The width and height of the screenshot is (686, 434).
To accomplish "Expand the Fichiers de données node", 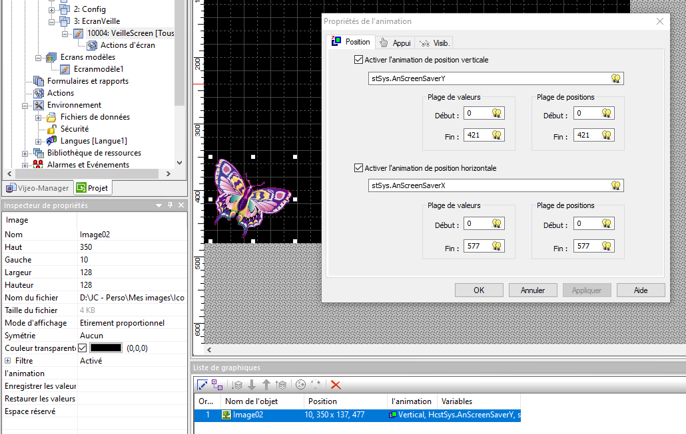I will pos(39,117).
